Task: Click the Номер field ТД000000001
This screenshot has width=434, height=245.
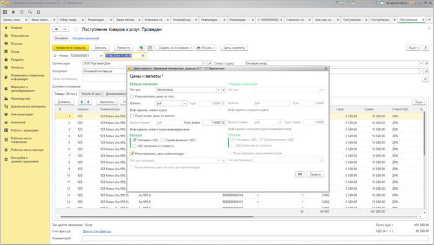Action: tap(84, 56)
